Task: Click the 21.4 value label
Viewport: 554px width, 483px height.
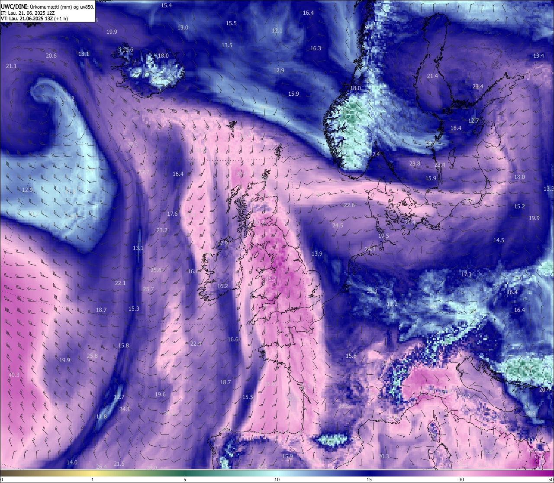Action: click(432, 76)
